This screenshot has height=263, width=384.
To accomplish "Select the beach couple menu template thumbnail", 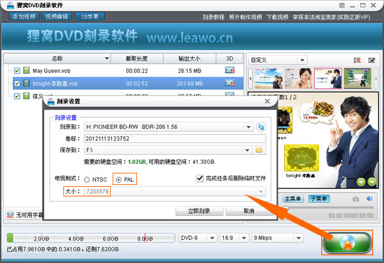I will click(x=269, y=78).
